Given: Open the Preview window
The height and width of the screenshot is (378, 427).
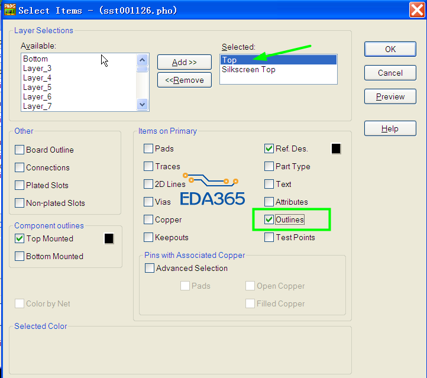Looking at the screenshot, I should click(390, 96).
